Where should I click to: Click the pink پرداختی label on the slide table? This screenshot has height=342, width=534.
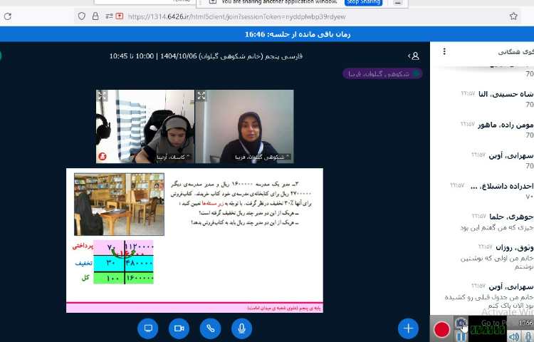pos(83,247)
